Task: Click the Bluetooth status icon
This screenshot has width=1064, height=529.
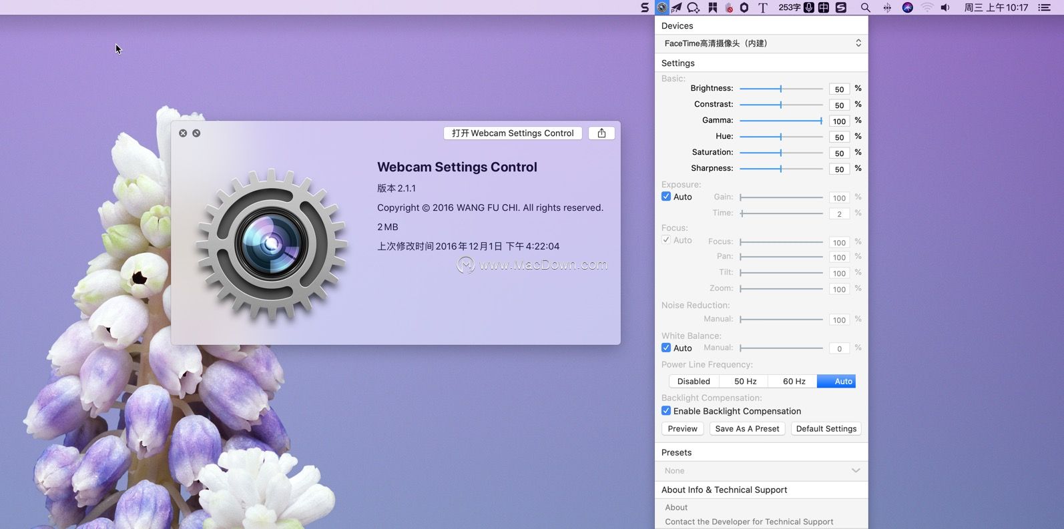Action: coord(887,7)
